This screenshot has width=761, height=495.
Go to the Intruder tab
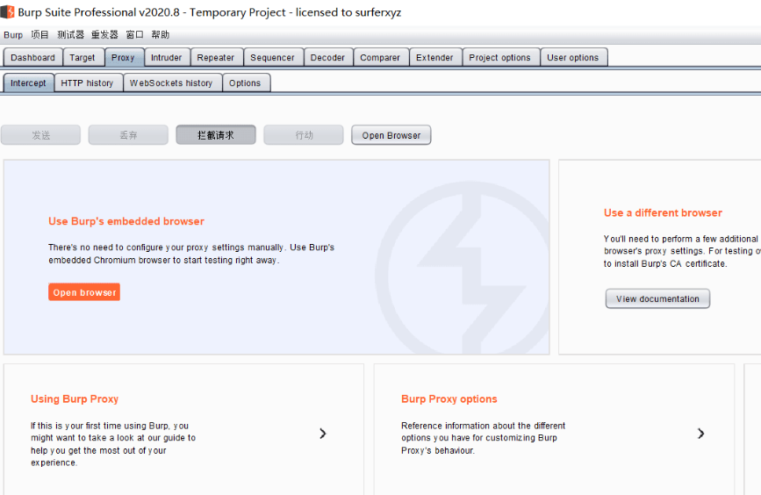pos(167,57)
